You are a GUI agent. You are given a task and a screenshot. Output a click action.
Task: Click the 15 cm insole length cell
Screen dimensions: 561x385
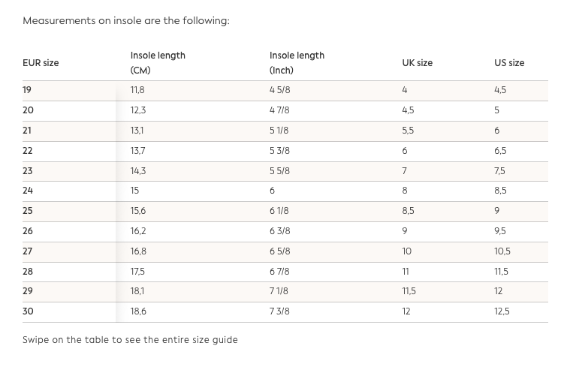(x=134, y=191)
